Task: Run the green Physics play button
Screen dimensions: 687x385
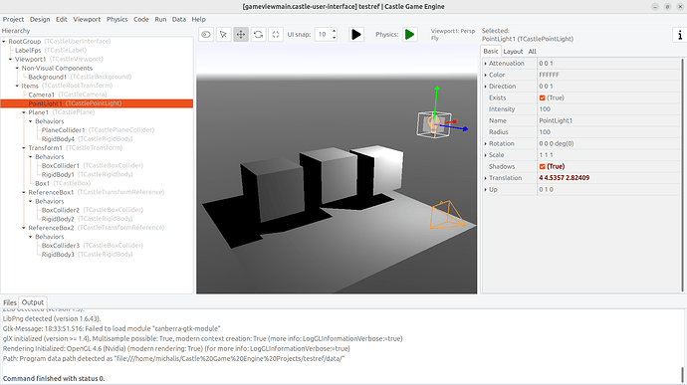Action: coord(409,34)
